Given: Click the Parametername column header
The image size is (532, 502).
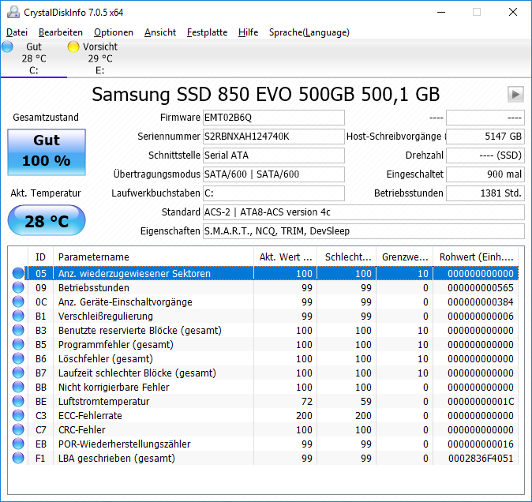Looking at the screenshot, I should point(153,257).
